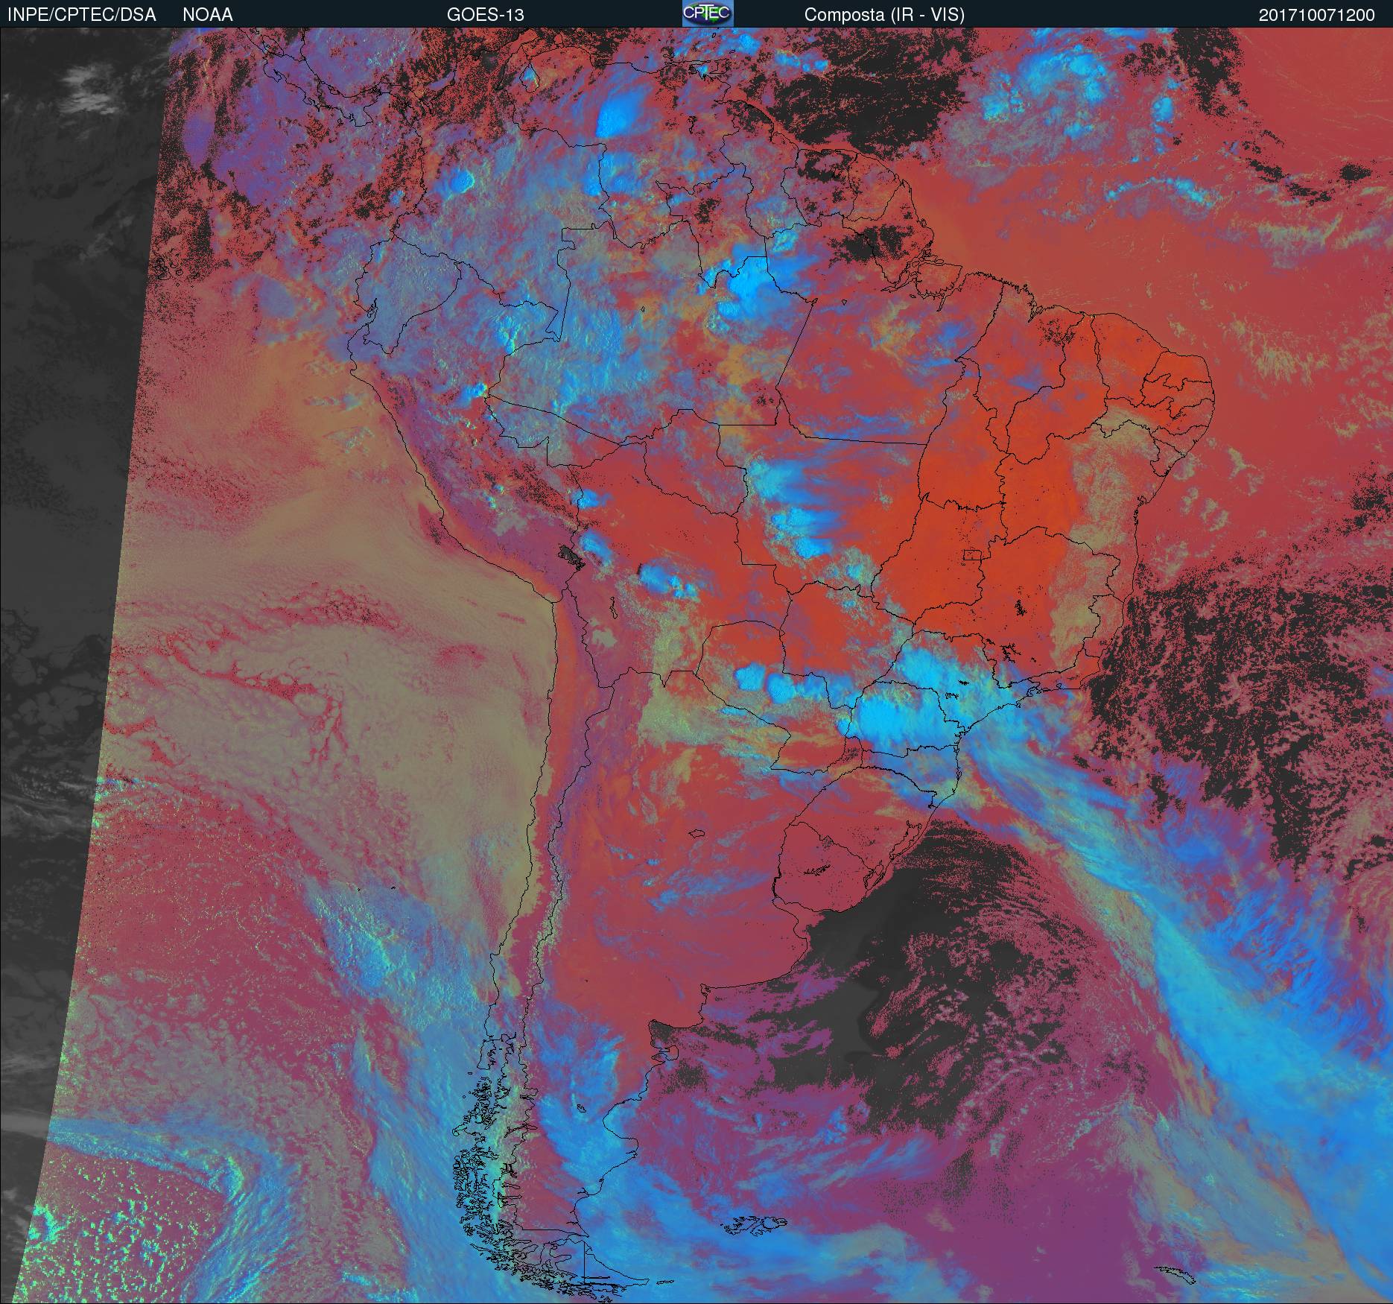1393x1304 pixels.
Task: Click the dark Lake Titicaca patch
Action: pos(571,555)
